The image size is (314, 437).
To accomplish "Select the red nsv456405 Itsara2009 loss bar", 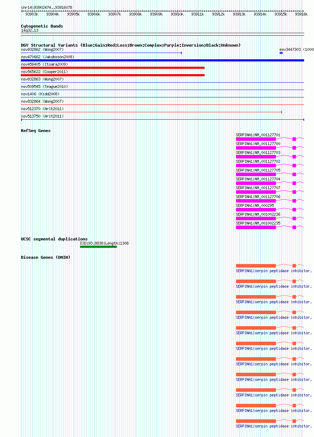I will click(113, 68).
